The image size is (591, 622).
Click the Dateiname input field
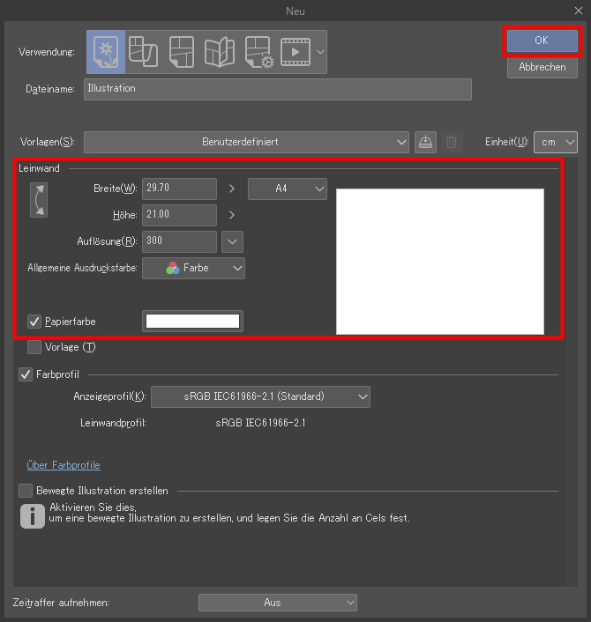[278, 89]
